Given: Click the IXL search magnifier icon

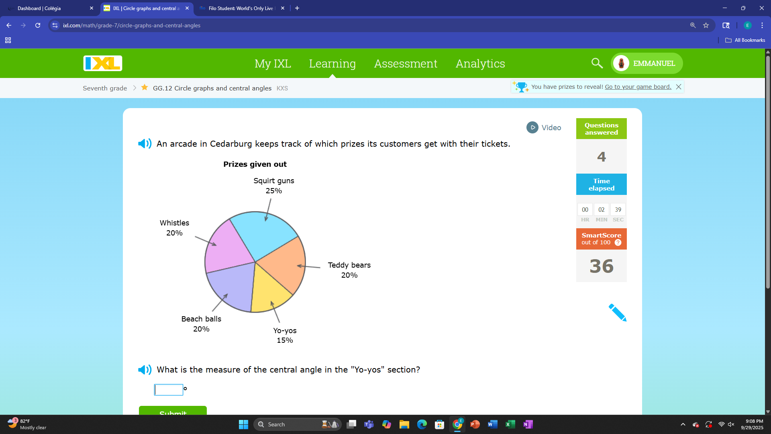Looking at the screenshot, I should (597, 63).
